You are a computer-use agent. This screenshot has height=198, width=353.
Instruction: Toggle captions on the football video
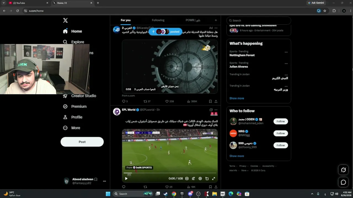click(x=187, y=178)
